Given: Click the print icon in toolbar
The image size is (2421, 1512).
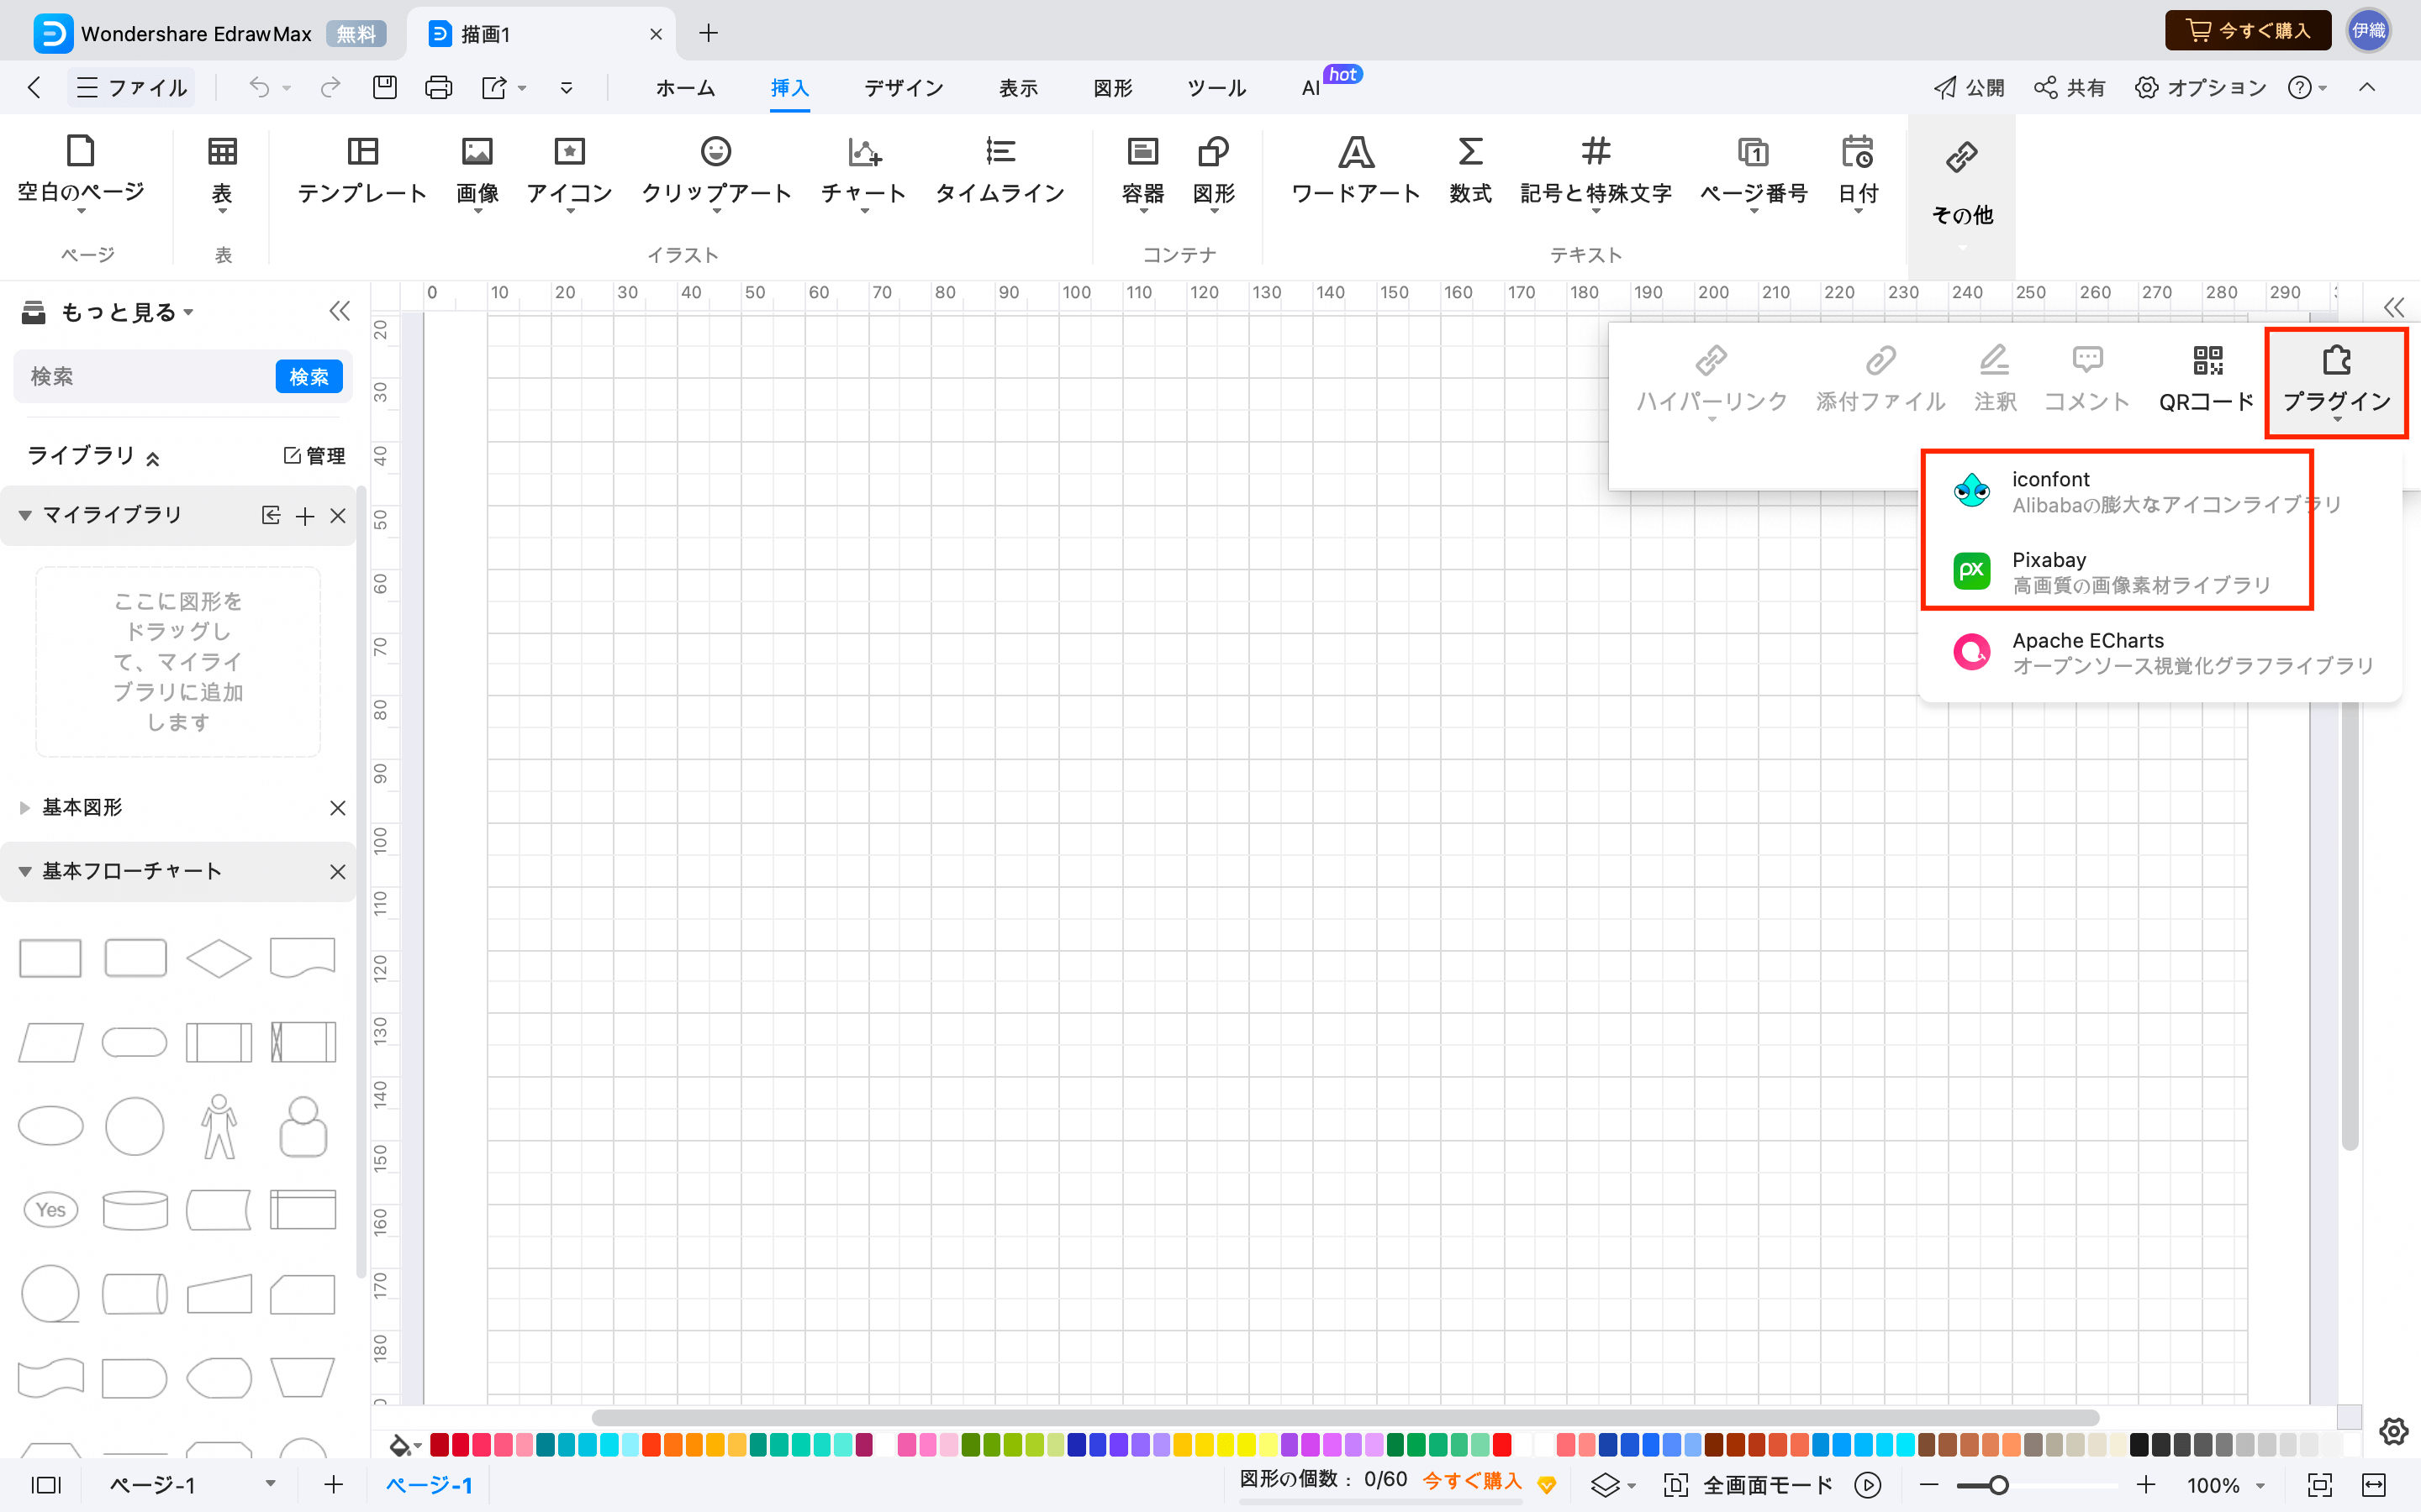Looking at the screenshot, I should 438,88.
